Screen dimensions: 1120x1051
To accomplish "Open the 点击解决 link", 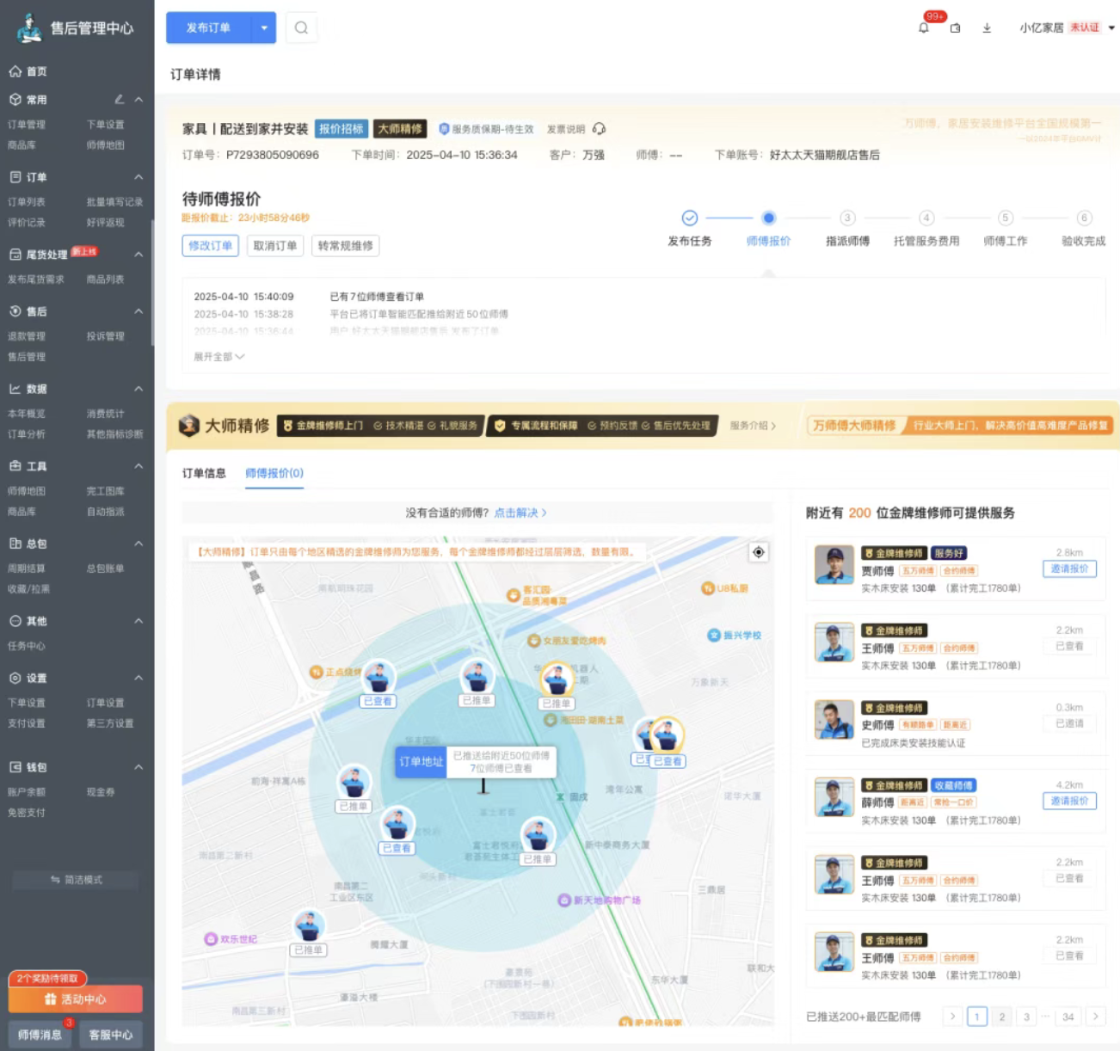I will click(520, 513).
